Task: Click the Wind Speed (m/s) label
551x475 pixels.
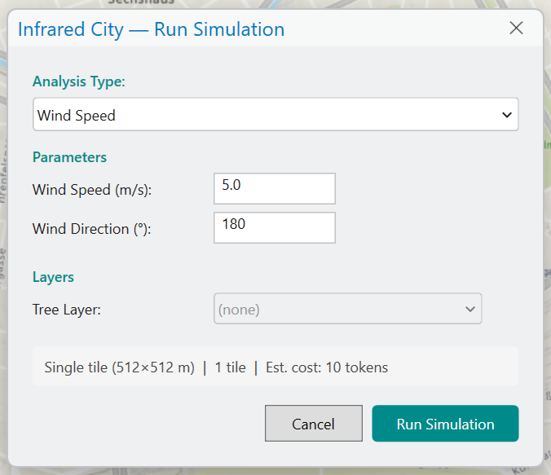Action: pyautogui.click(x=92, y=190)
